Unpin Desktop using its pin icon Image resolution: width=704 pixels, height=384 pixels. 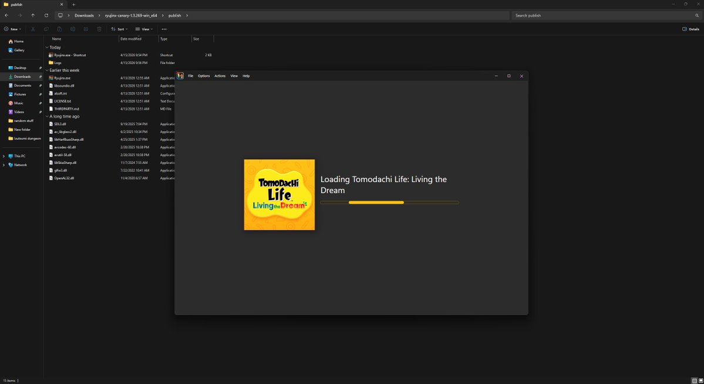[x=40, y=68]
